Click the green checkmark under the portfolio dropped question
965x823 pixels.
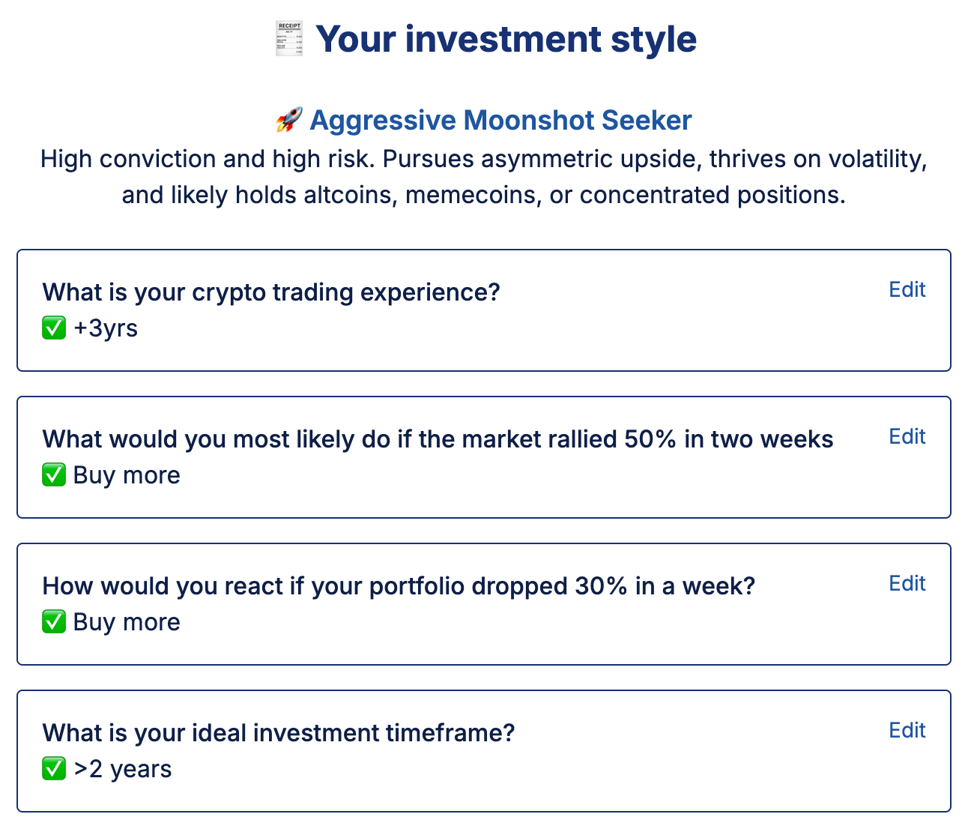click(x=54, y=622)
